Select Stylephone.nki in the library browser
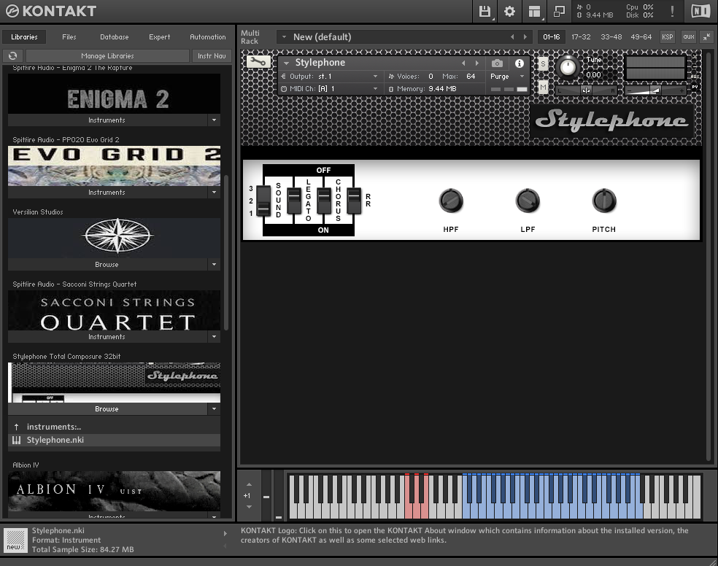 tap(114, 440)
